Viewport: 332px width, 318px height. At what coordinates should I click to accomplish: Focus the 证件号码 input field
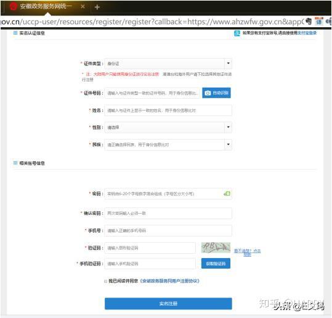(152, 93)
